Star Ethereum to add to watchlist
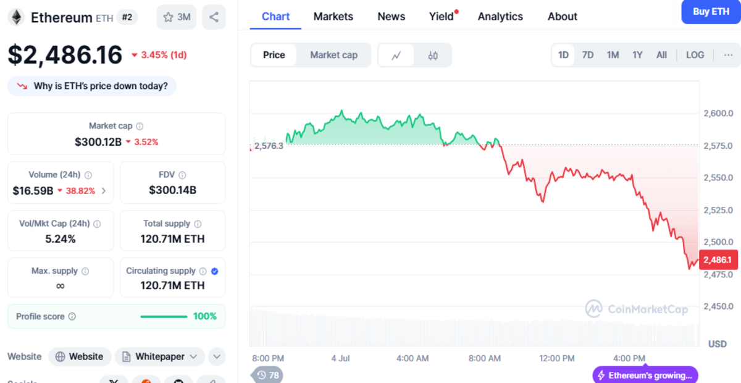This screenshot has width=741, height=383. pyautogui.click(x=177, y=17)
